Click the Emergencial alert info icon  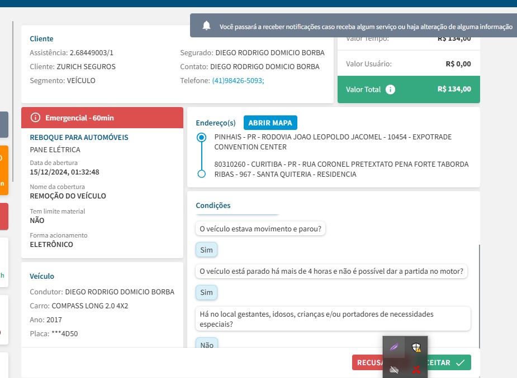[x=35, y=118]
